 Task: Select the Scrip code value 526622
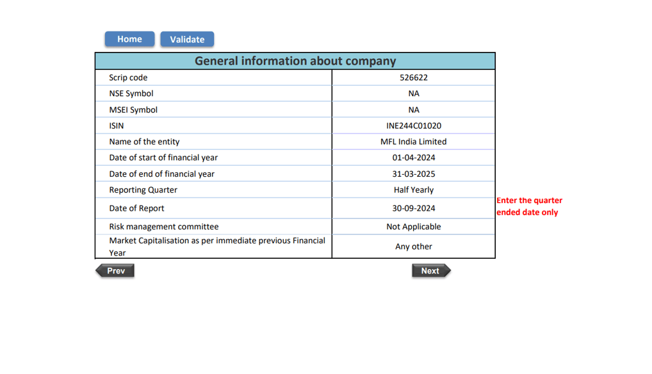tap(413, 77)
